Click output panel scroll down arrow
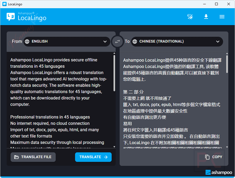 tap(227, 147)
